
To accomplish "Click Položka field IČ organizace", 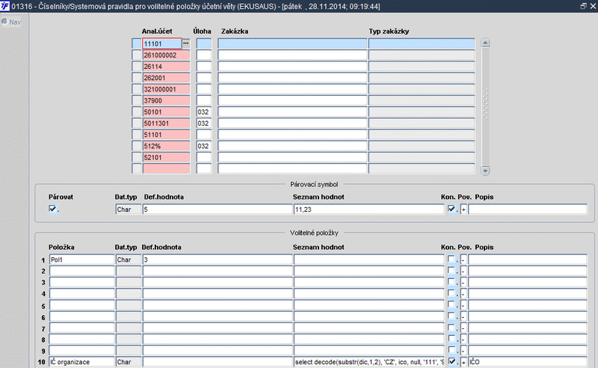I will (x=81, y=362).
